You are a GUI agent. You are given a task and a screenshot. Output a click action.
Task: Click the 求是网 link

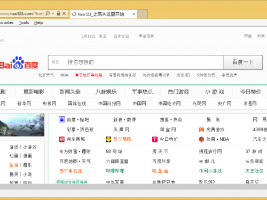tap(250, 103)
